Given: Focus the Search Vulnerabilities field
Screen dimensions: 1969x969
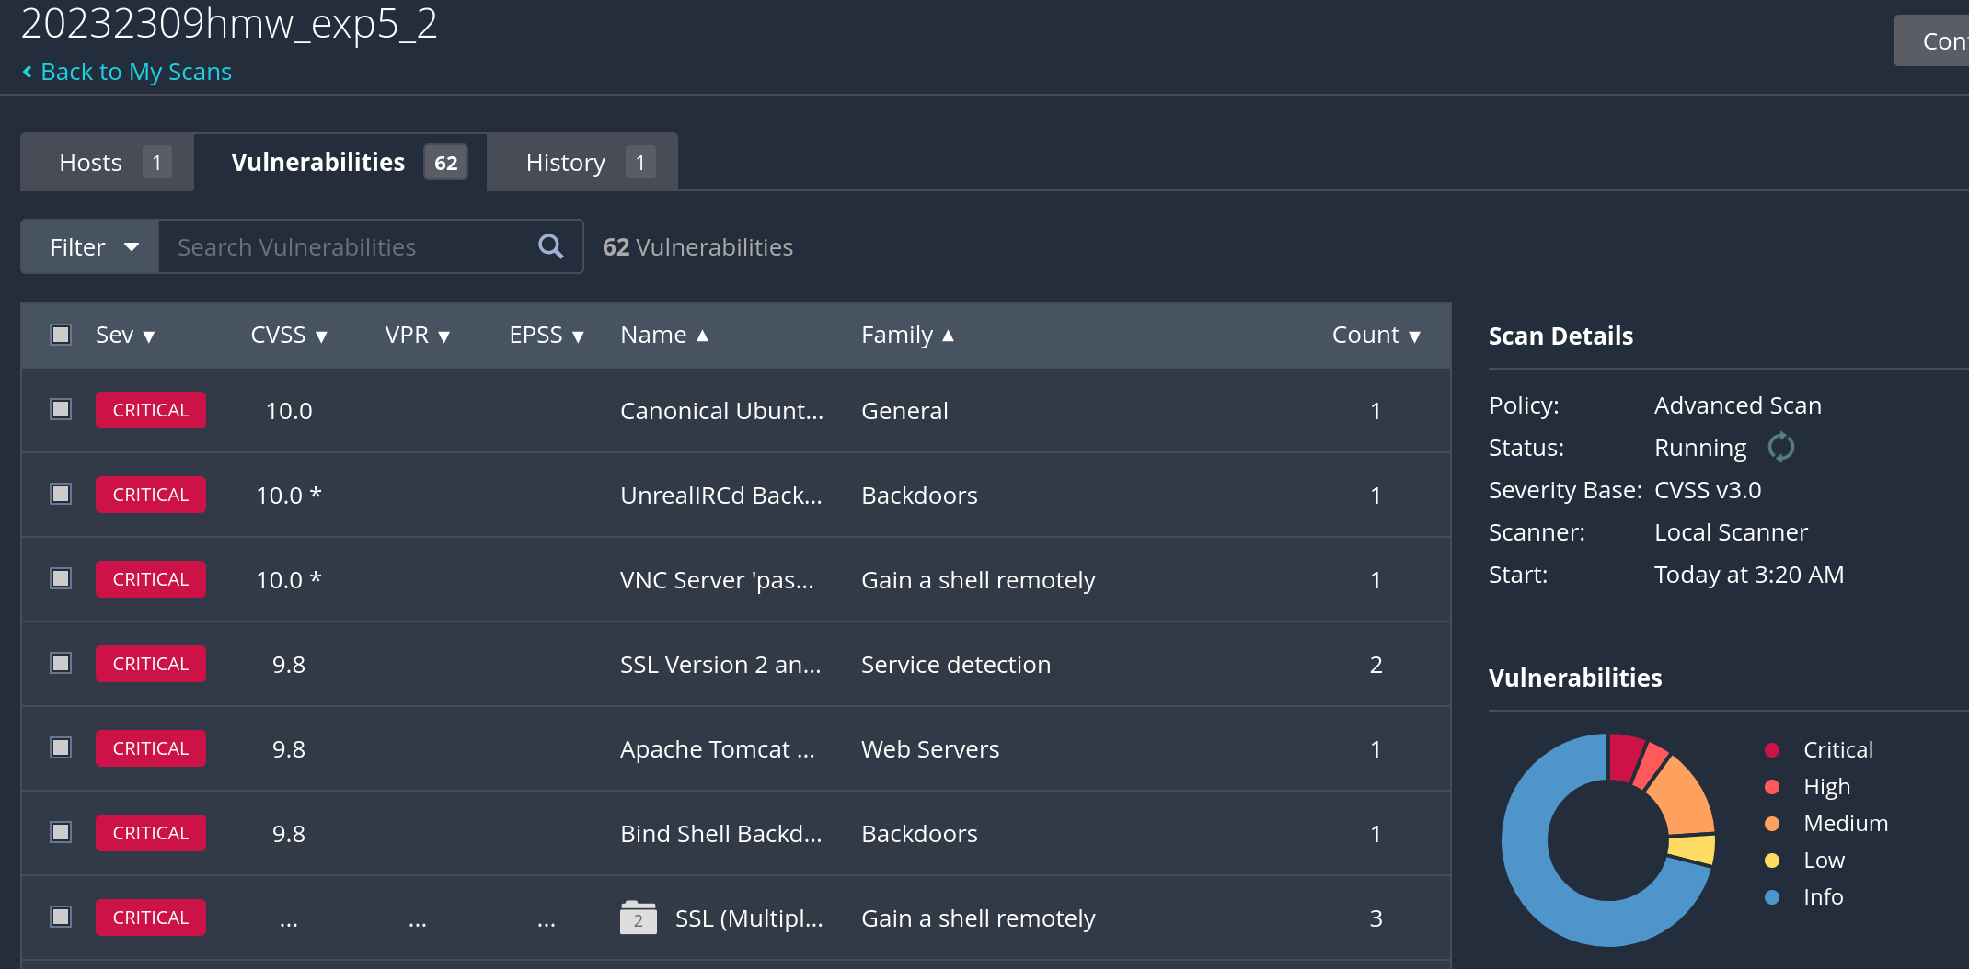Looking at the screenshot, I should coord(350,246).
